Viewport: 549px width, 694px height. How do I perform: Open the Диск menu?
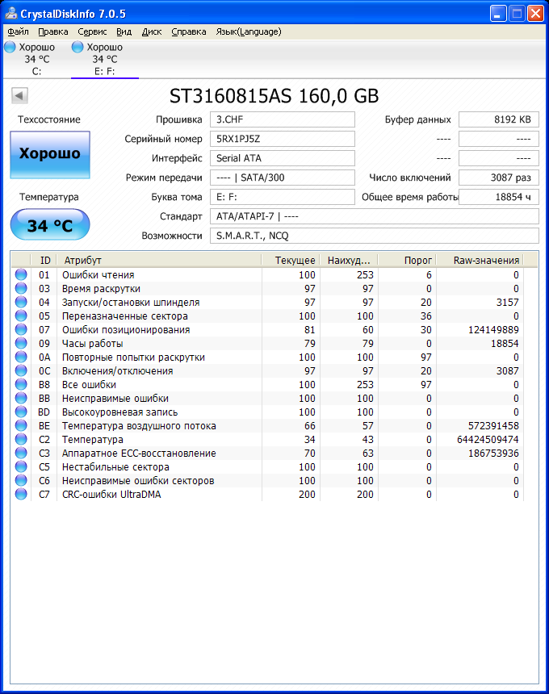(152, 31)
